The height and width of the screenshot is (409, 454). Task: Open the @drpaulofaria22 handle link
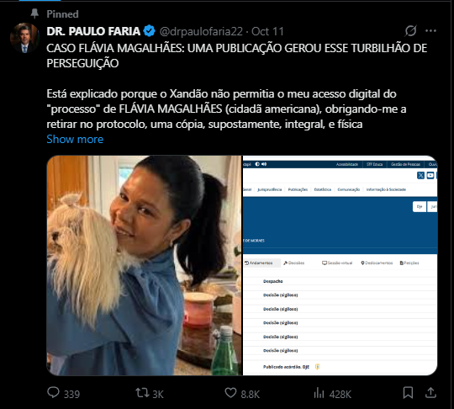[x=201, y=31]
